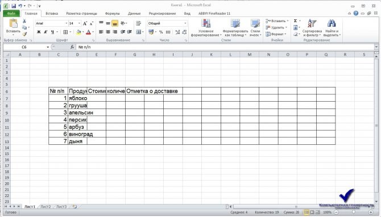Fill cell with the paint bucket icon
Viewport: 381px width, 217px height.
click(x=78, y=32)
